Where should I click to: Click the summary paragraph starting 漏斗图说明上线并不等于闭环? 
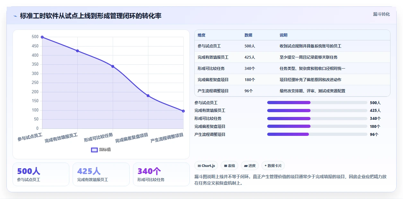[291, 180]
